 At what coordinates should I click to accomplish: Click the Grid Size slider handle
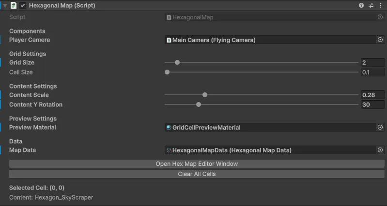(x=177, y=62)
